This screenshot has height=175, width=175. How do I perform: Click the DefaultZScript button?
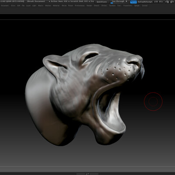145,2
